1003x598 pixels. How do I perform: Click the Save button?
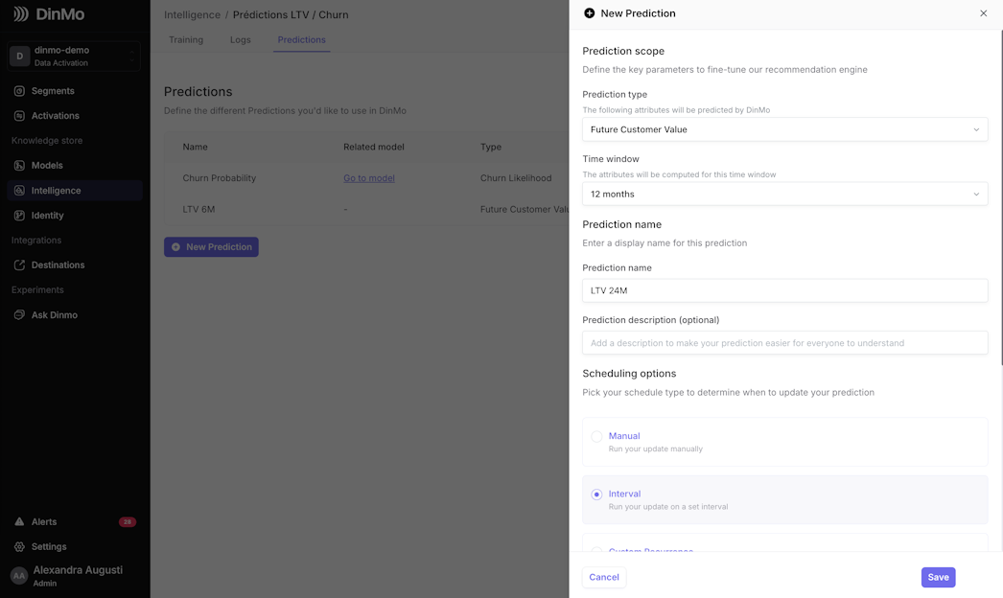(x=938, y=578)
